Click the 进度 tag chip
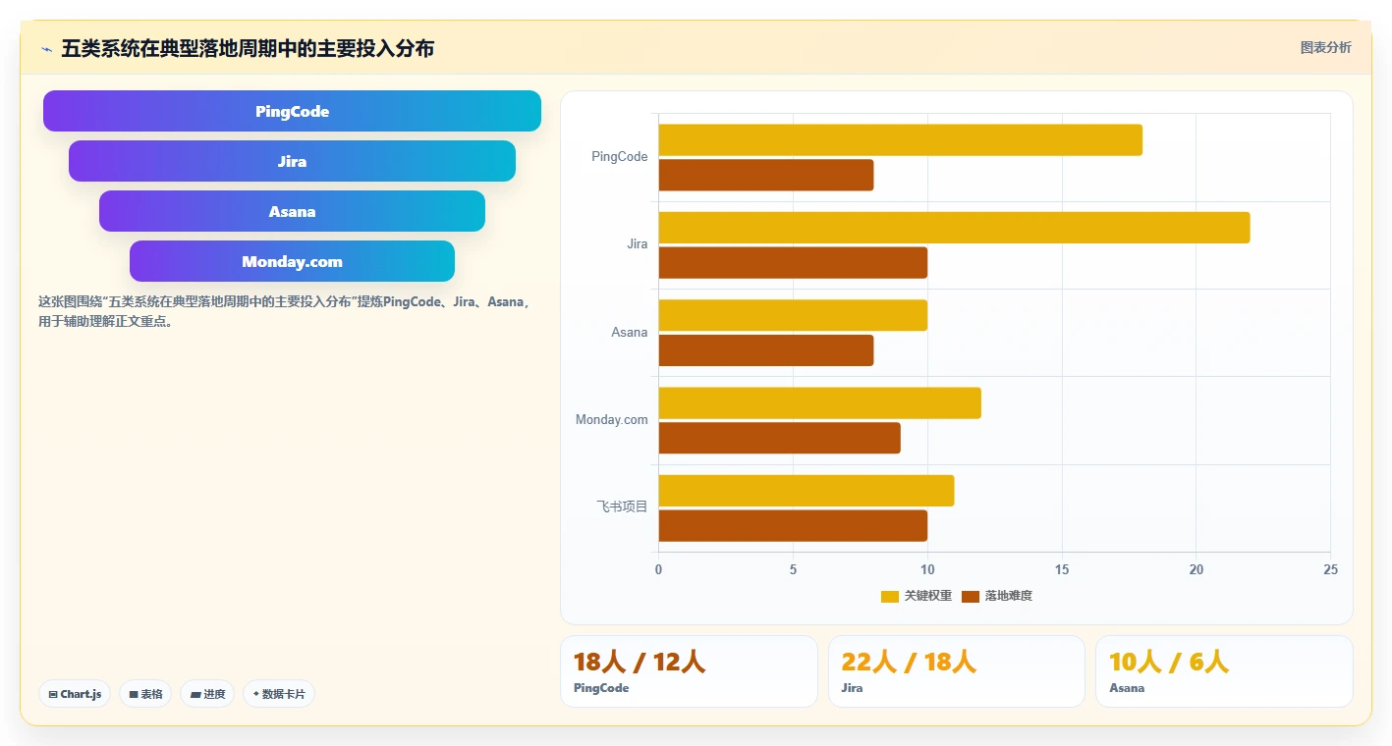 coord(207,694)
